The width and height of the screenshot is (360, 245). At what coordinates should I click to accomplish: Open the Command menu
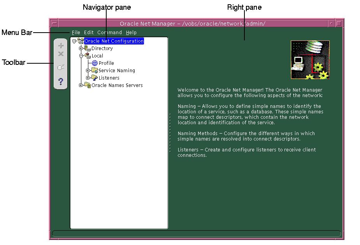[x=109, y=32]
